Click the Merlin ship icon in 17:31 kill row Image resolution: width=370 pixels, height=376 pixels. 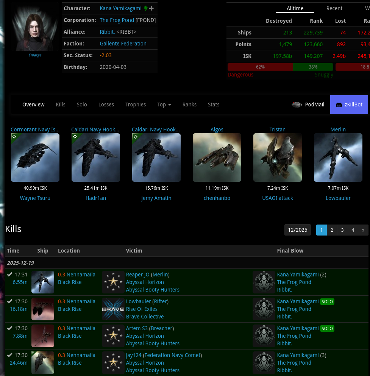point(43,282)
